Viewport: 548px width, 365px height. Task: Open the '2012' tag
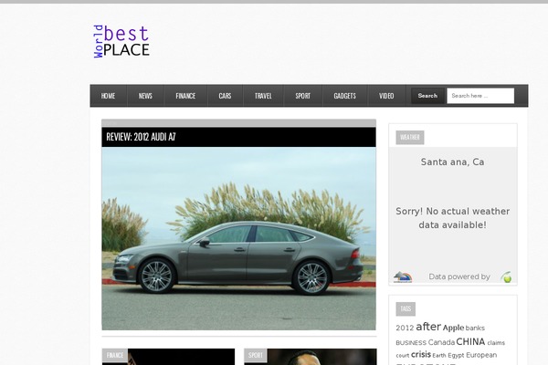pos(405,328)
